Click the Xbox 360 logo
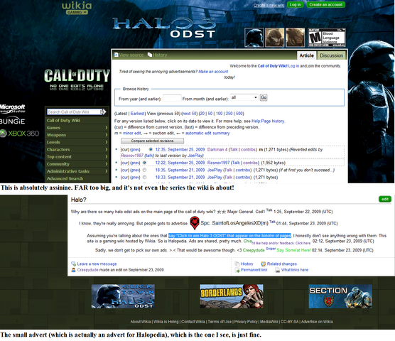395x341 pixels. pos(19,134)
